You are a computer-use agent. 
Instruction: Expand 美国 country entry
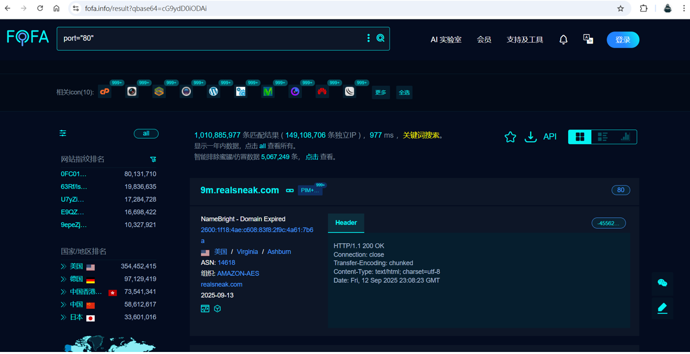pyautogui.click(x=64, y=267)
